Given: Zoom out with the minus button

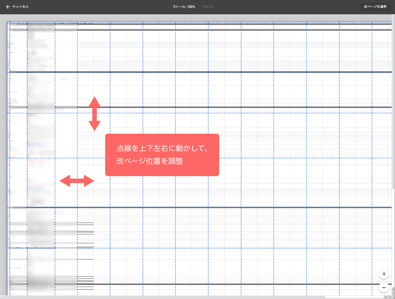Looking at the screenshot, I should coord(384,288).
